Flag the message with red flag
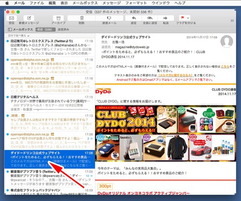Viewport: 241px width, 201px height. point(183,18)
